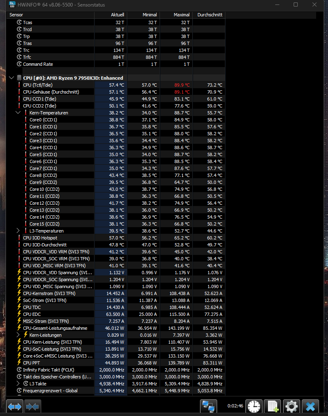Image resolution: width=328 pixels, height=416 pixels.
Task: Click the Minimal column header
Action: pyautogui.click(x=144, y=15)
